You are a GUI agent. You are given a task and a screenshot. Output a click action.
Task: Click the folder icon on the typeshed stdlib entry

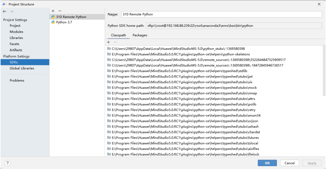click(108, 71)
